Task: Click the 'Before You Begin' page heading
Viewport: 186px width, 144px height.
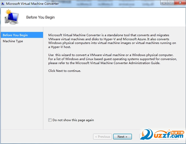Action: coord(40,17)
